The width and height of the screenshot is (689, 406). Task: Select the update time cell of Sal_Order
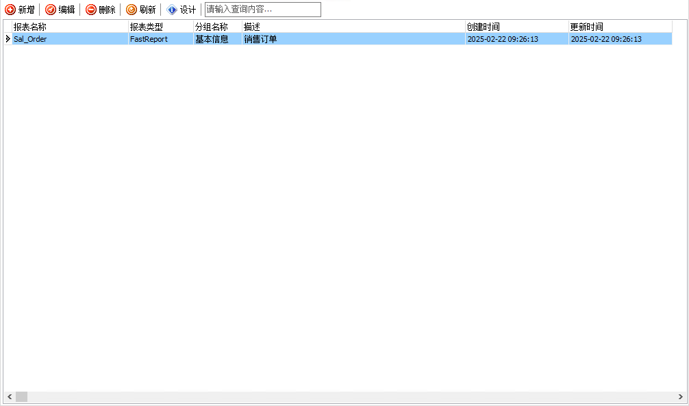pos(621,39)
